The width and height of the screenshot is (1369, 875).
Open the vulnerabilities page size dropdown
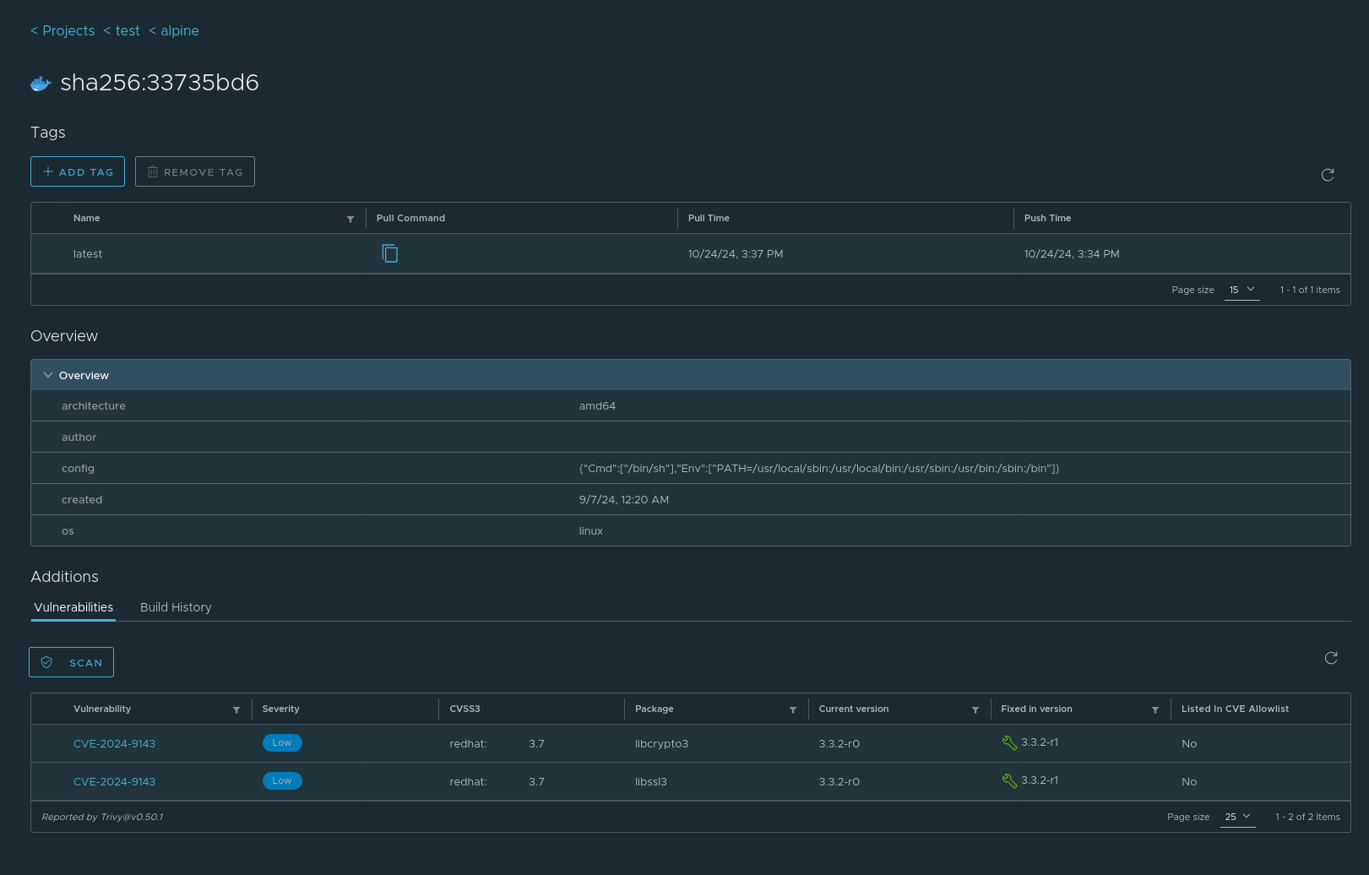[1237, 817]
